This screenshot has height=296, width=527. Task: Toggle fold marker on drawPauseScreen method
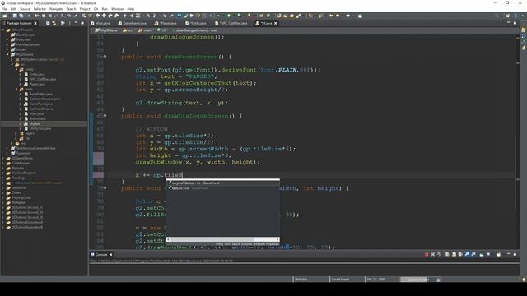click(105, 57)
